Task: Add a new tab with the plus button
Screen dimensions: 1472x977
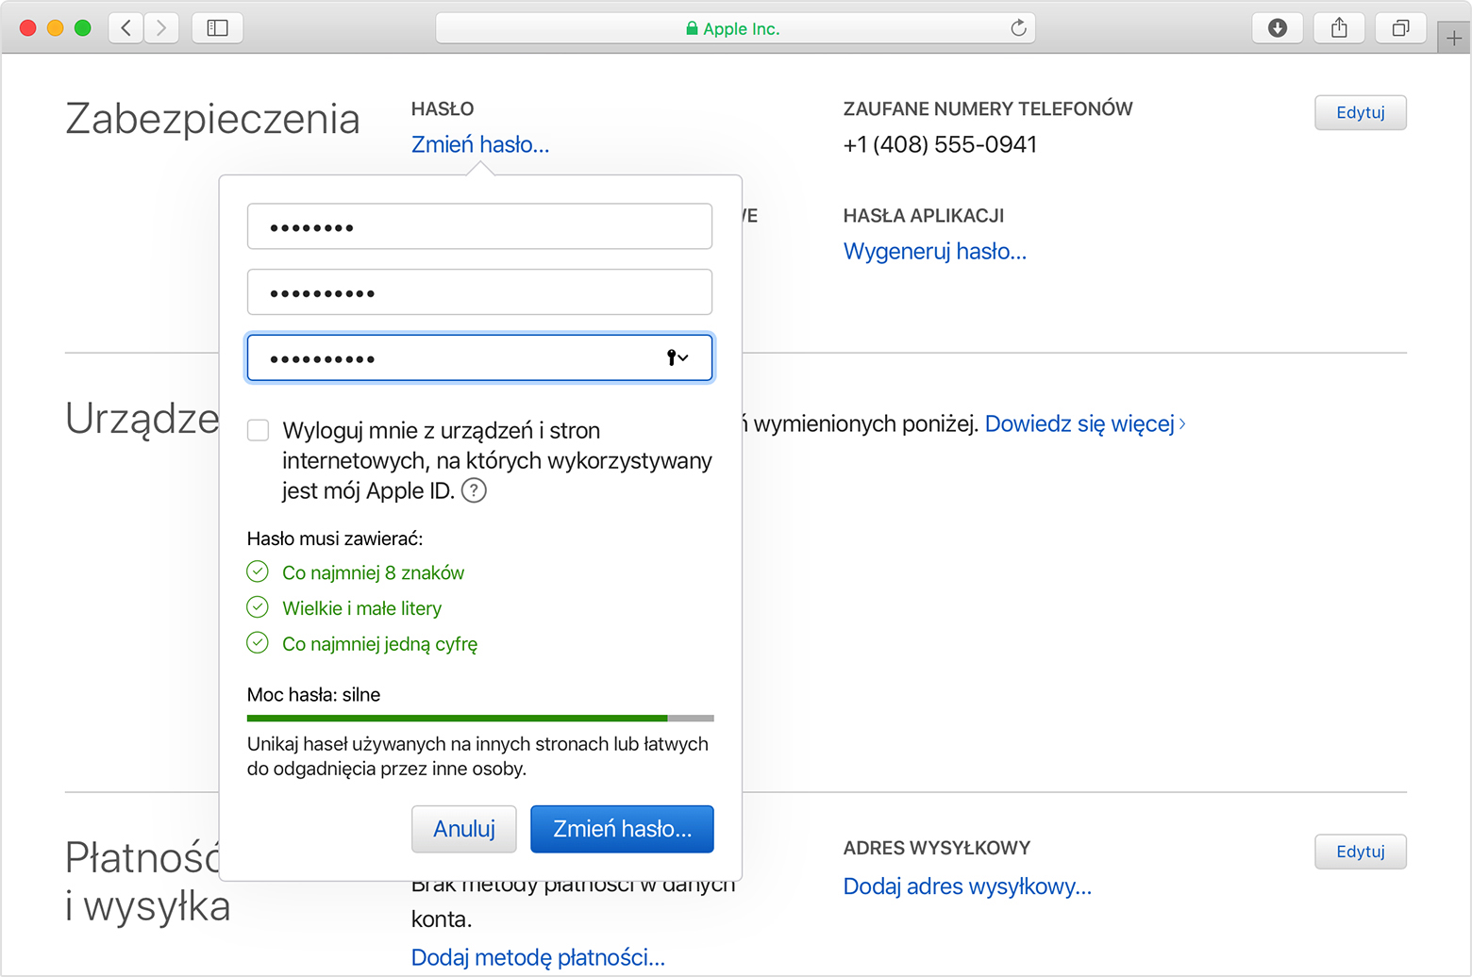Action: 1454,38
